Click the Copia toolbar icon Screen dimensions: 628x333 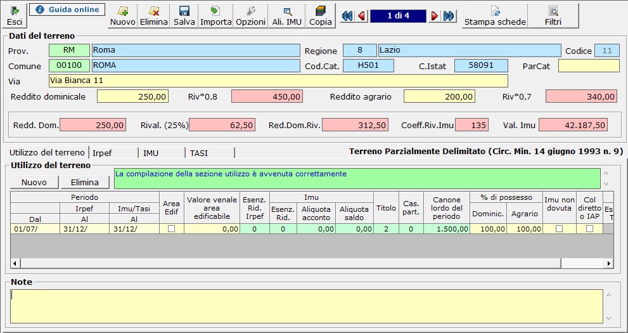(x=320, y=15)
